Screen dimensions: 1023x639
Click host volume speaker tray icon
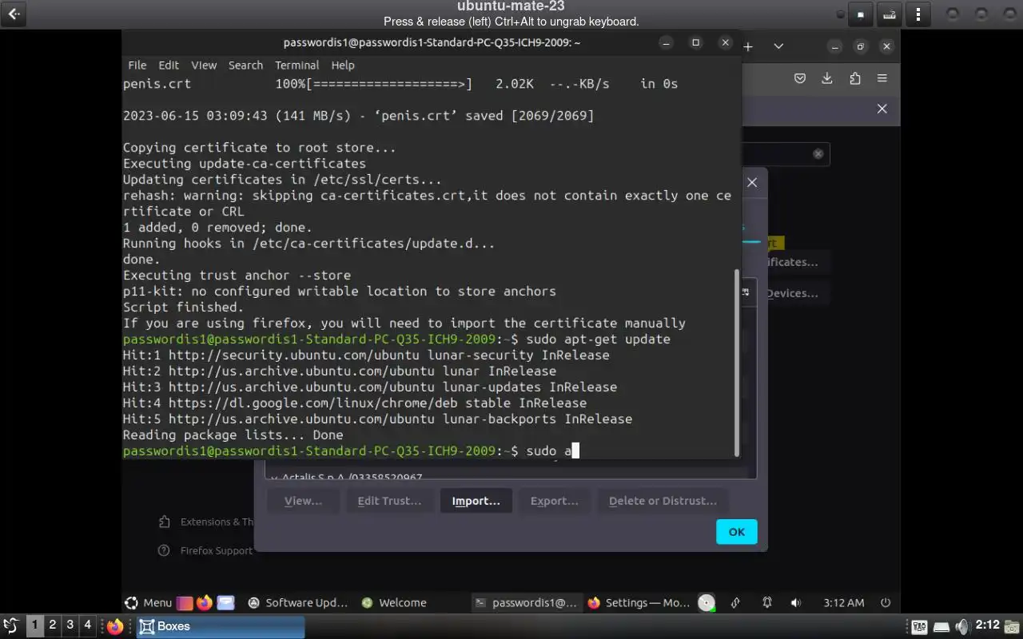(x=962, y=626)
